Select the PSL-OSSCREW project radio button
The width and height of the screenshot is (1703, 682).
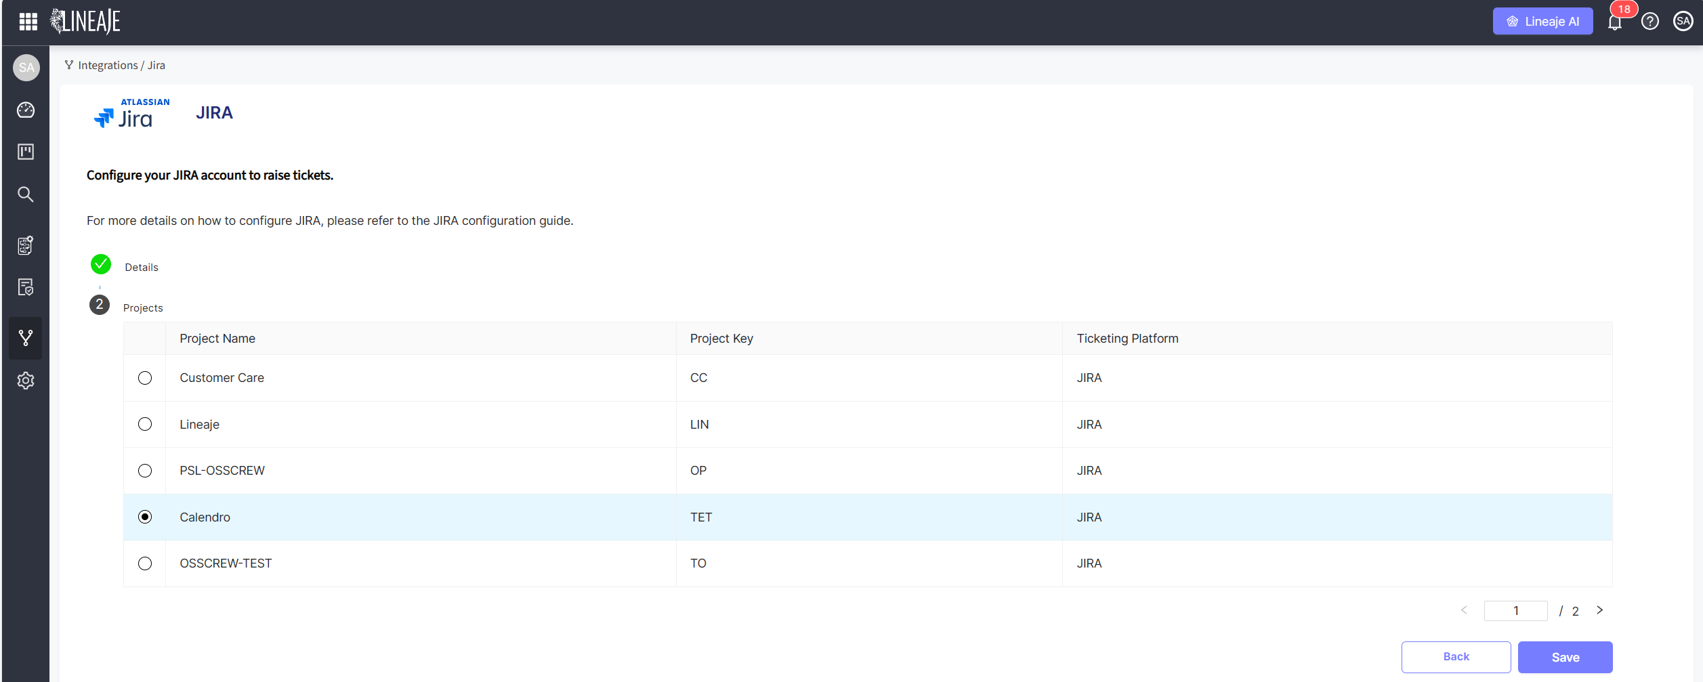click(145, 471)
